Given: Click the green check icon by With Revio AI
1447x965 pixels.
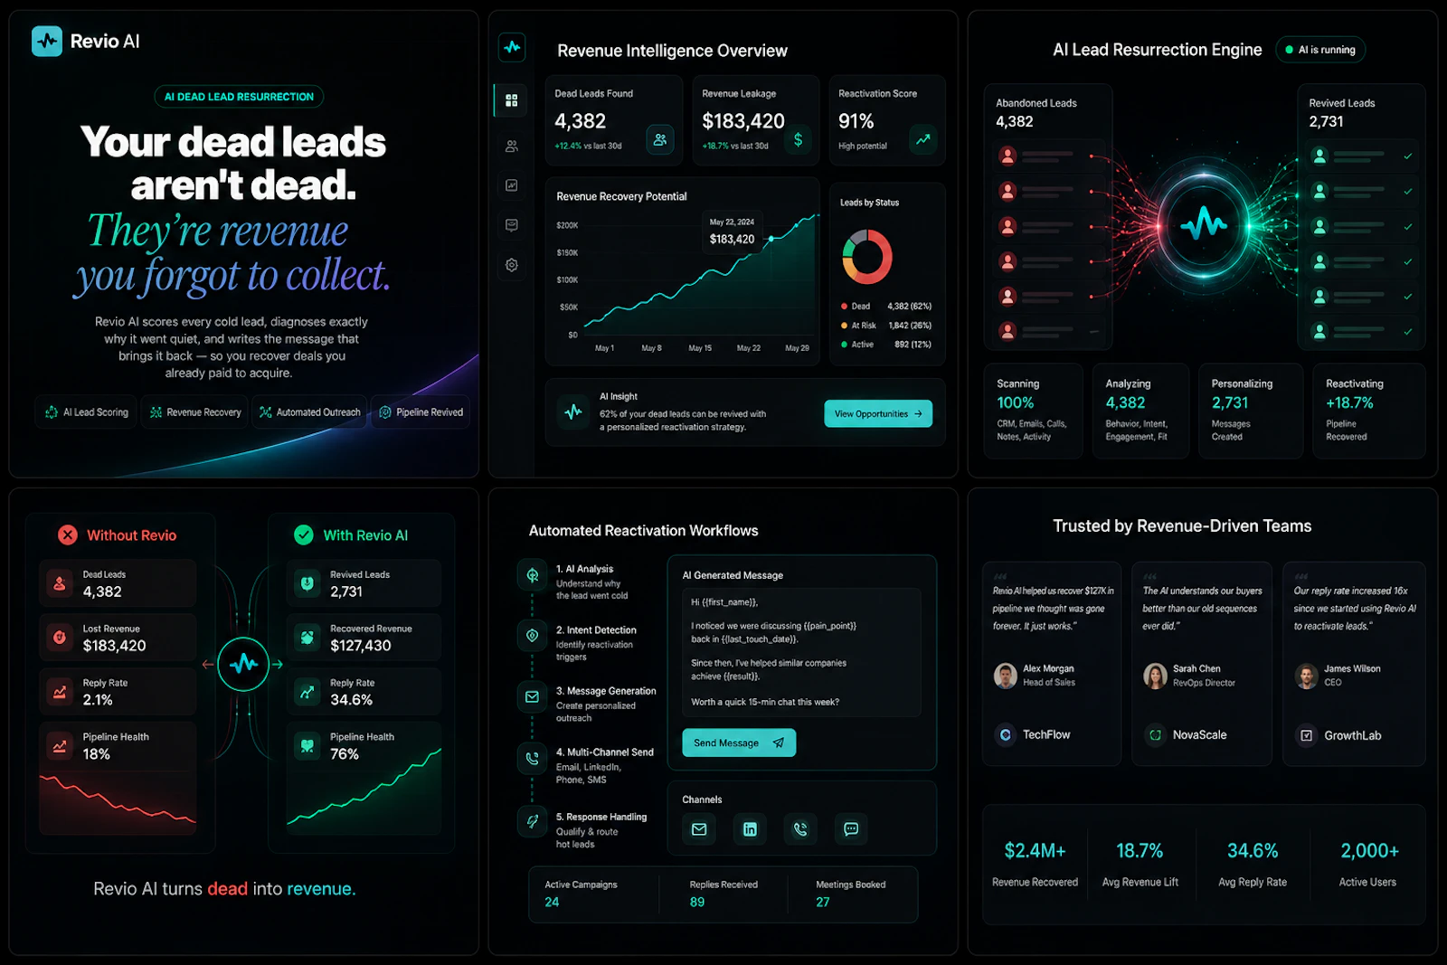Looking at the screenshot, I should click(304, 535).
